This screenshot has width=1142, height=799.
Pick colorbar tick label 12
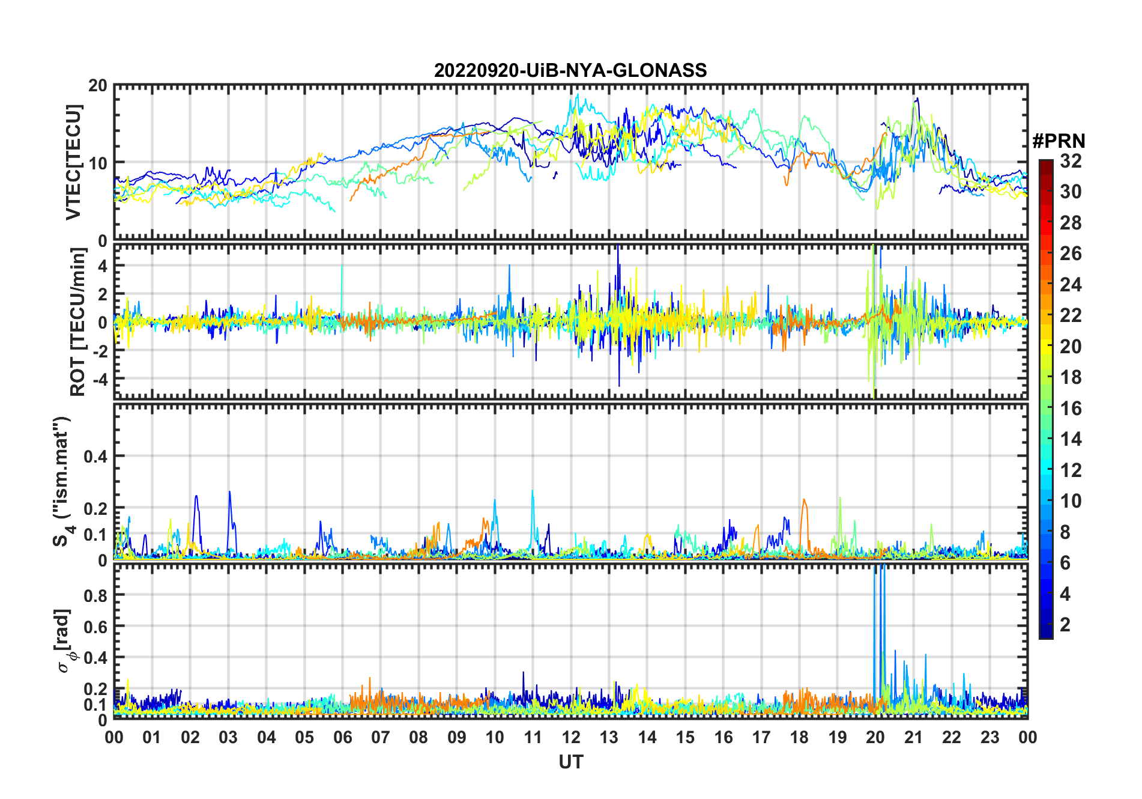1071,470
